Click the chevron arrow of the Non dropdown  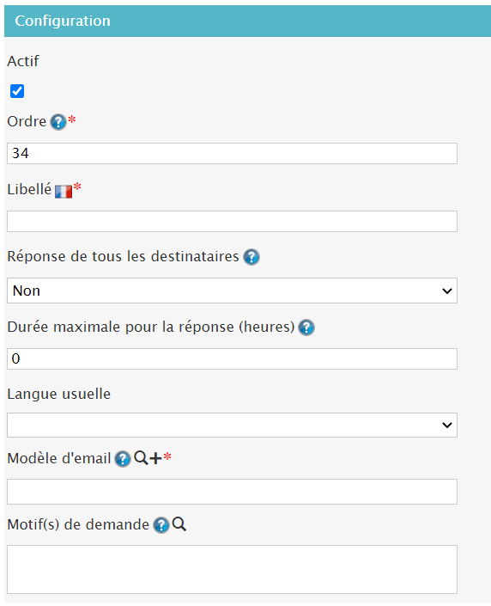[x=447, y=291]
